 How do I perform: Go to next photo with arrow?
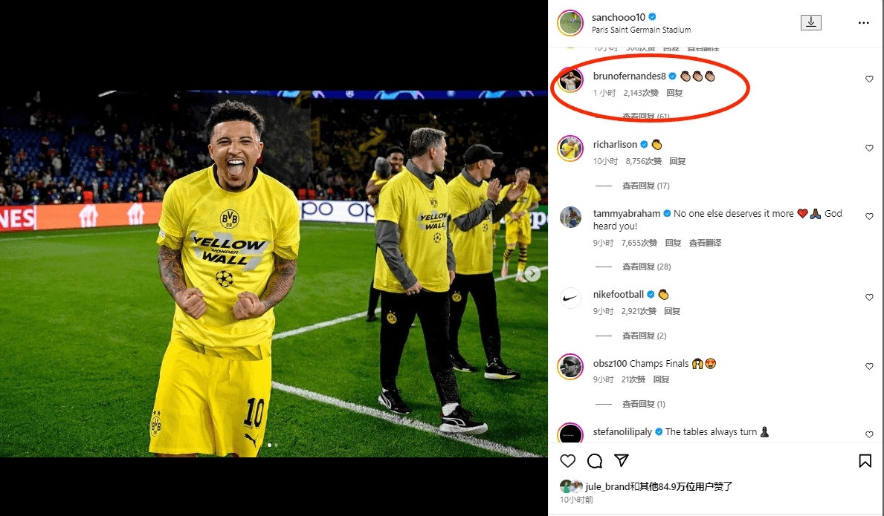pyautogui.click(x=532, y=274)
